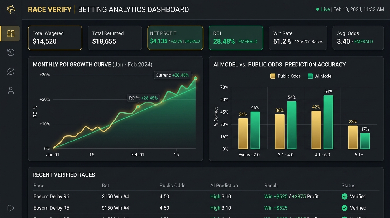Viewport: 390px width, 218px height.
Task: Click the green Live status dot
Action: click(x=317, y=9)
